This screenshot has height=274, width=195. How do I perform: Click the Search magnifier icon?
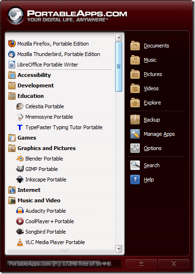(135, 165)
